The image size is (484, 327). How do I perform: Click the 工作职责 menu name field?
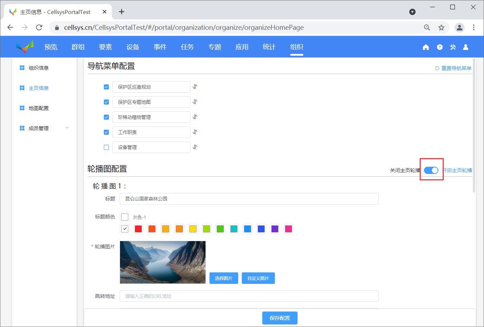click(151, 132)
